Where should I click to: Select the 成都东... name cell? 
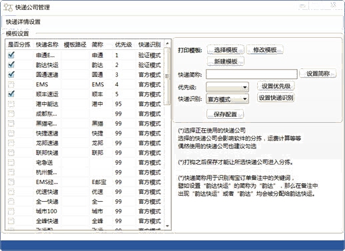tap(47, 114)
